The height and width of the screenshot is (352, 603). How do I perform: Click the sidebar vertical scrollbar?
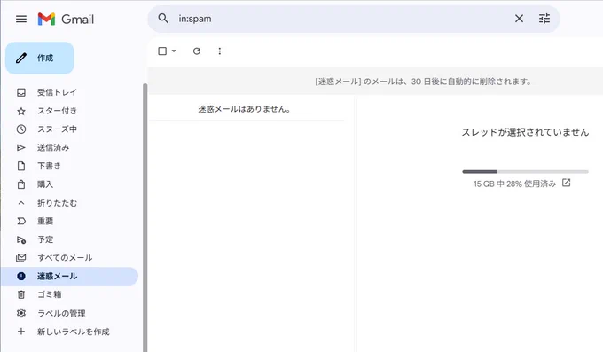(x=145, y=217)
